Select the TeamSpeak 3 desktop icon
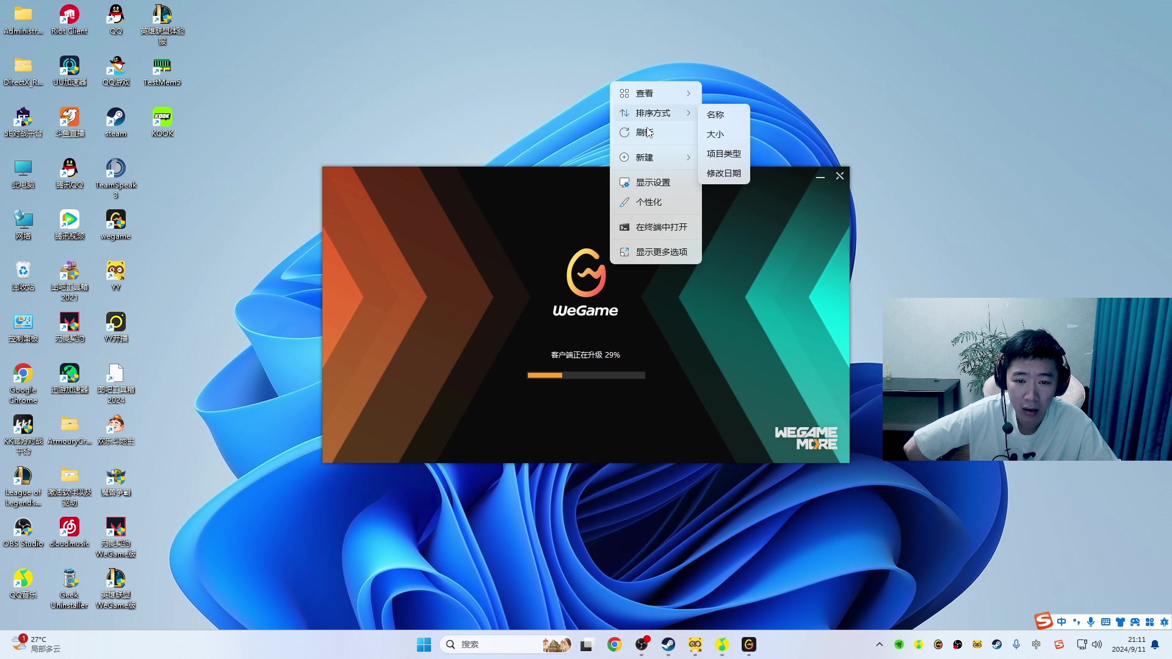The height and width of the screenshot is (659, 1172). coord(115,178)
